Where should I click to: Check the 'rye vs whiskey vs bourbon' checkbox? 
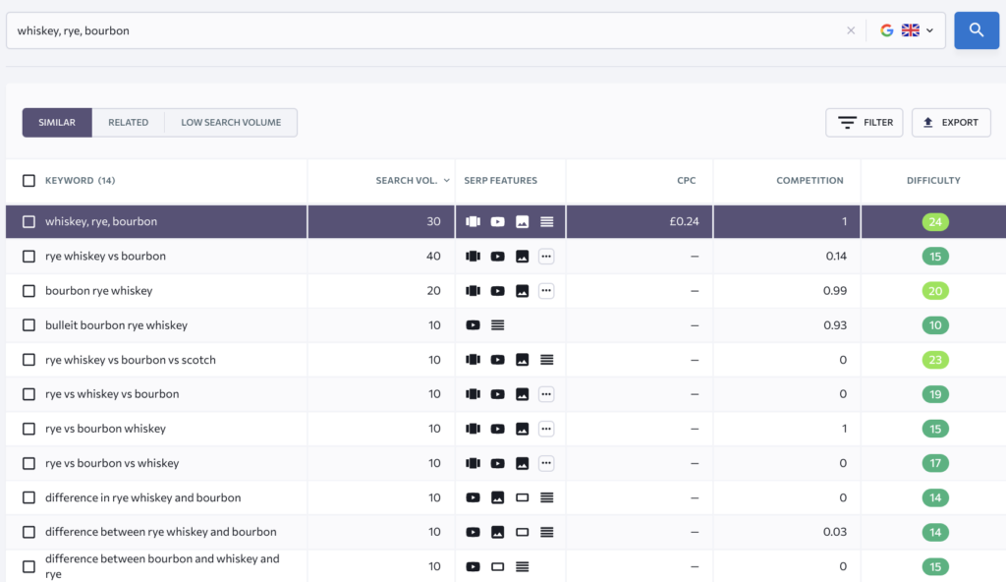28,394
